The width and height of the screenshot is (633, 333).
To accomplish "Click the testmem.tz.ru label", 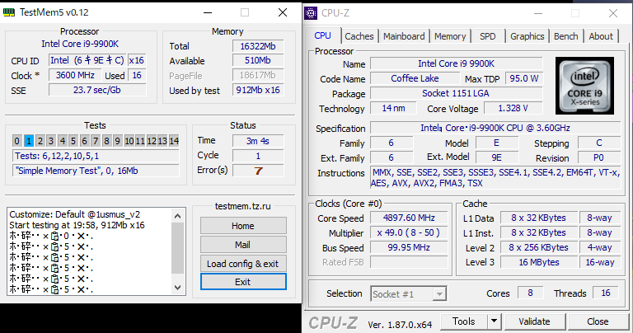I will [x=243, y=206].
